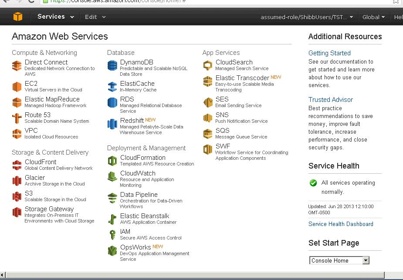Go to OpsWorks service
403x280 pixels.
tap(135, 247)
